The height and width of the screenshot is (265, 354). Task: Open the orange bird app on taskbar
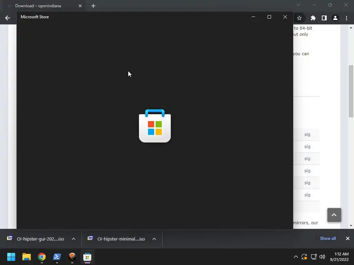pyautogui.click(x=72, y=257)
